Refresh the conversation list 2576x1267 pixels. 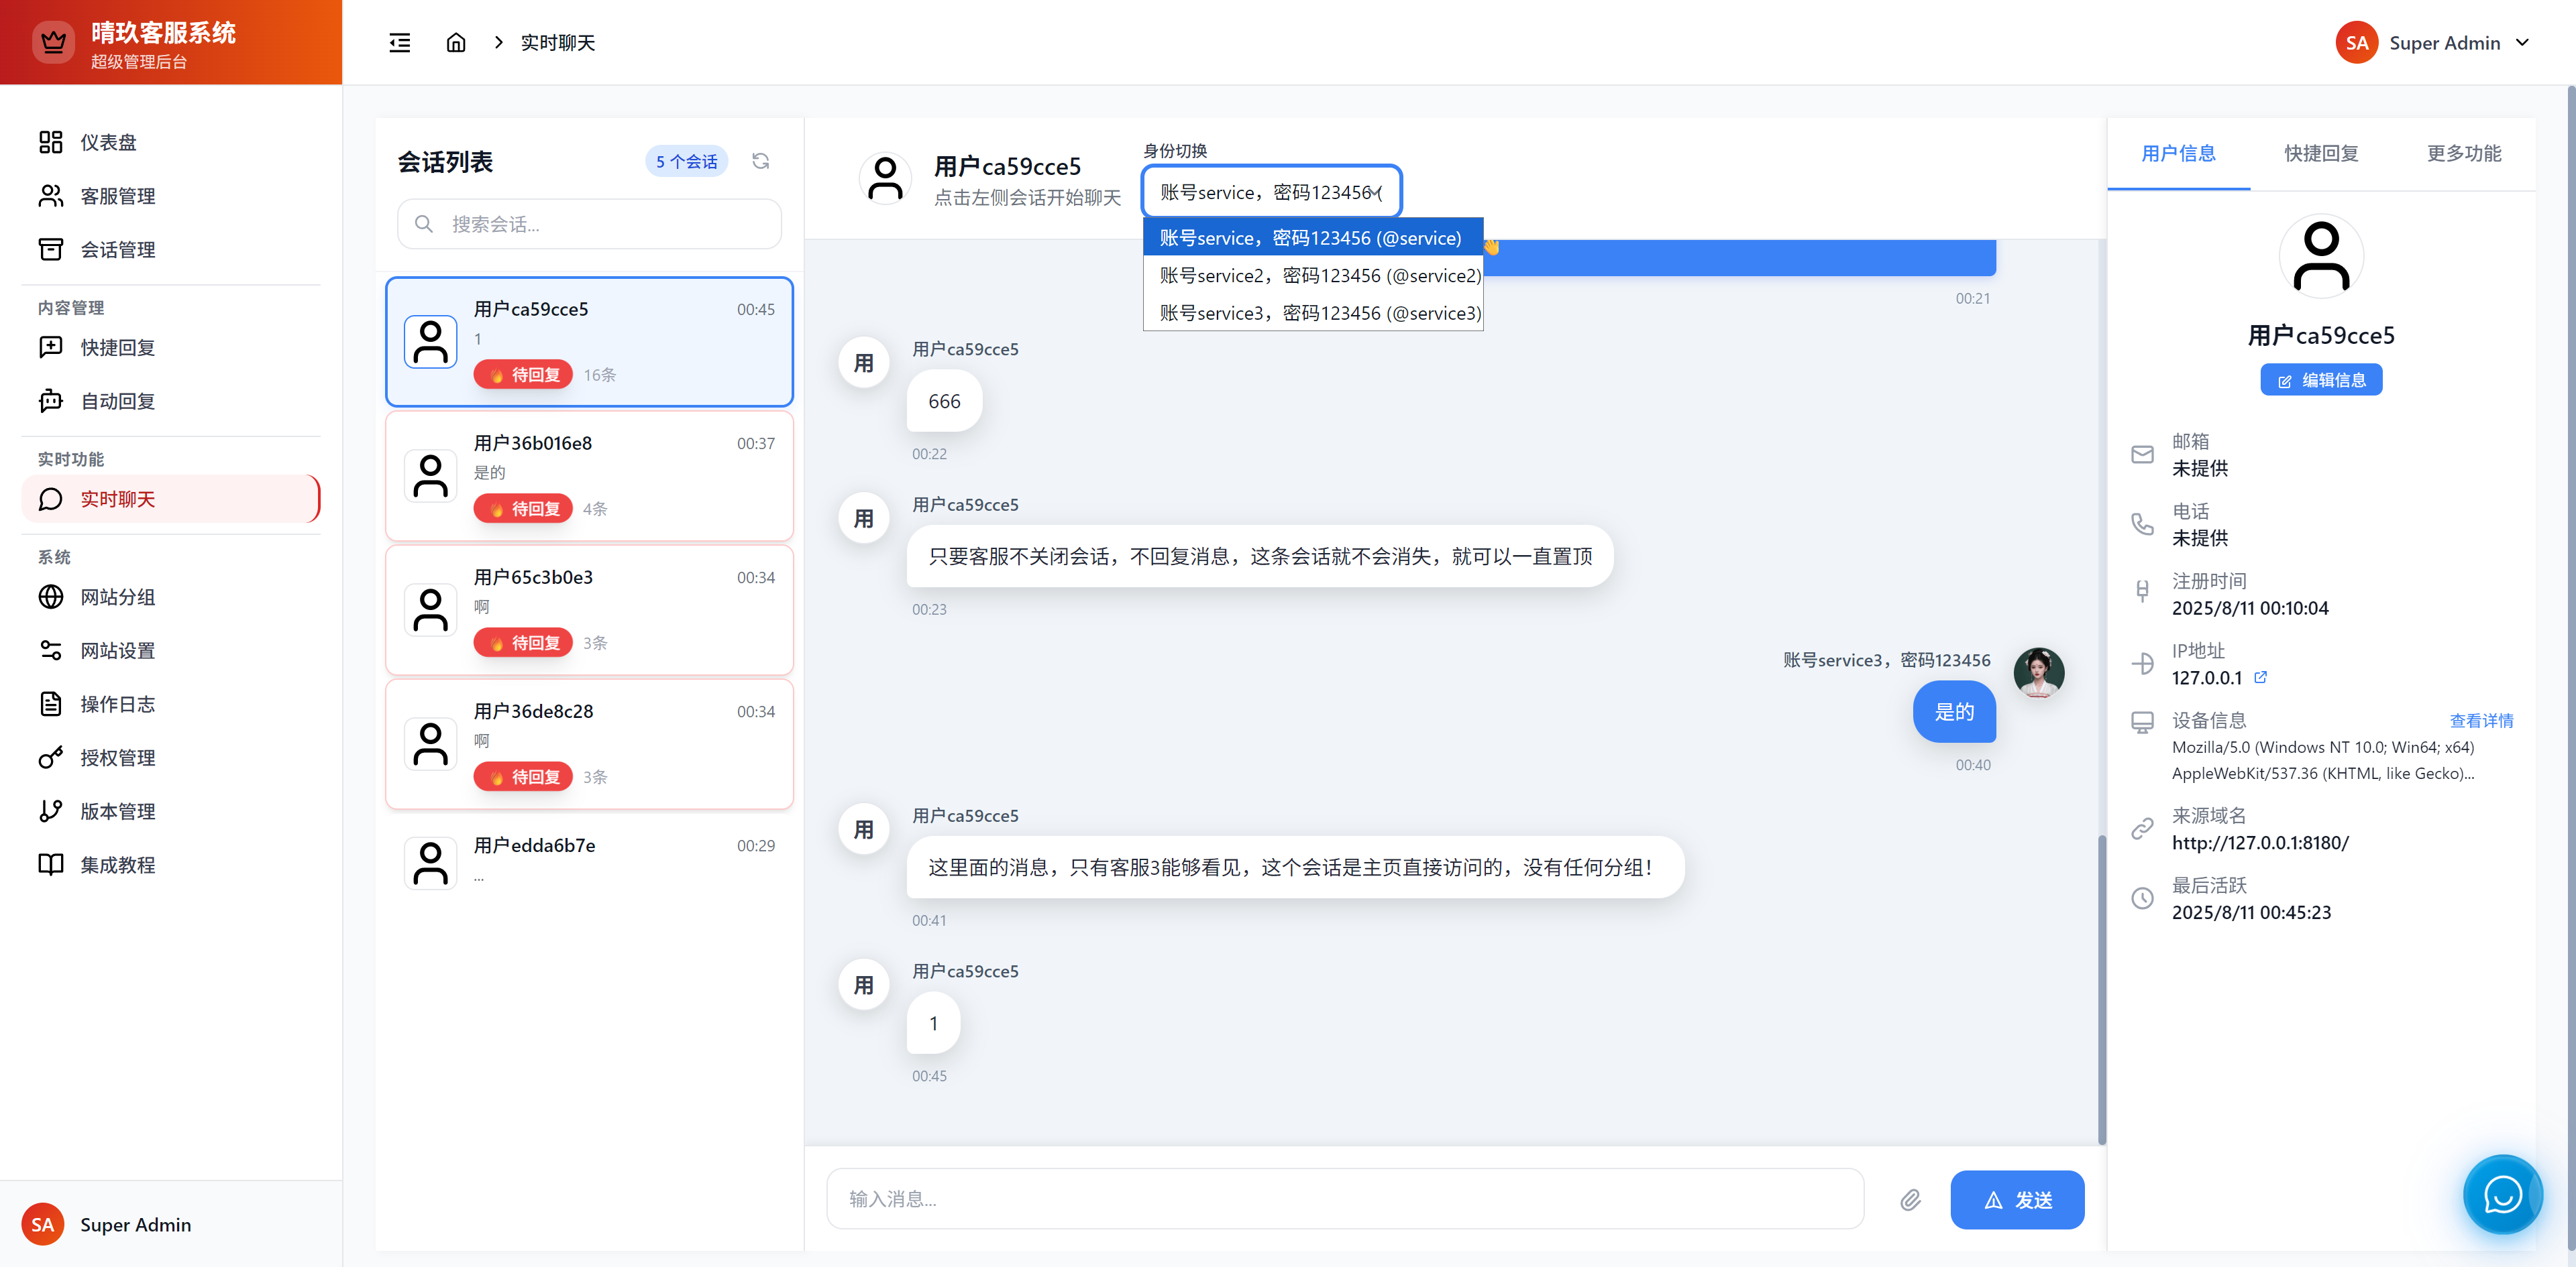760,161
